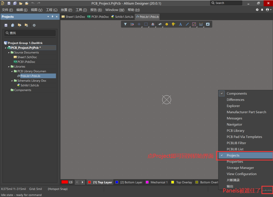Open the Align objects tool

click(153, 24)
